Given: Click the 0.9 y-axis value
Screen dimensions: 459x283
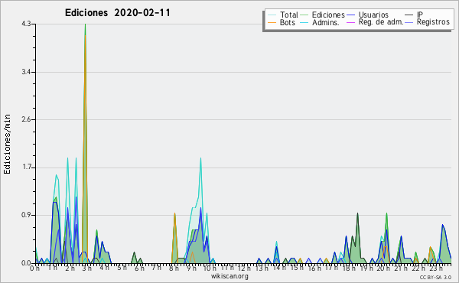Looking at the screenshot, I should pyautogui.click(x=26, y=215).
